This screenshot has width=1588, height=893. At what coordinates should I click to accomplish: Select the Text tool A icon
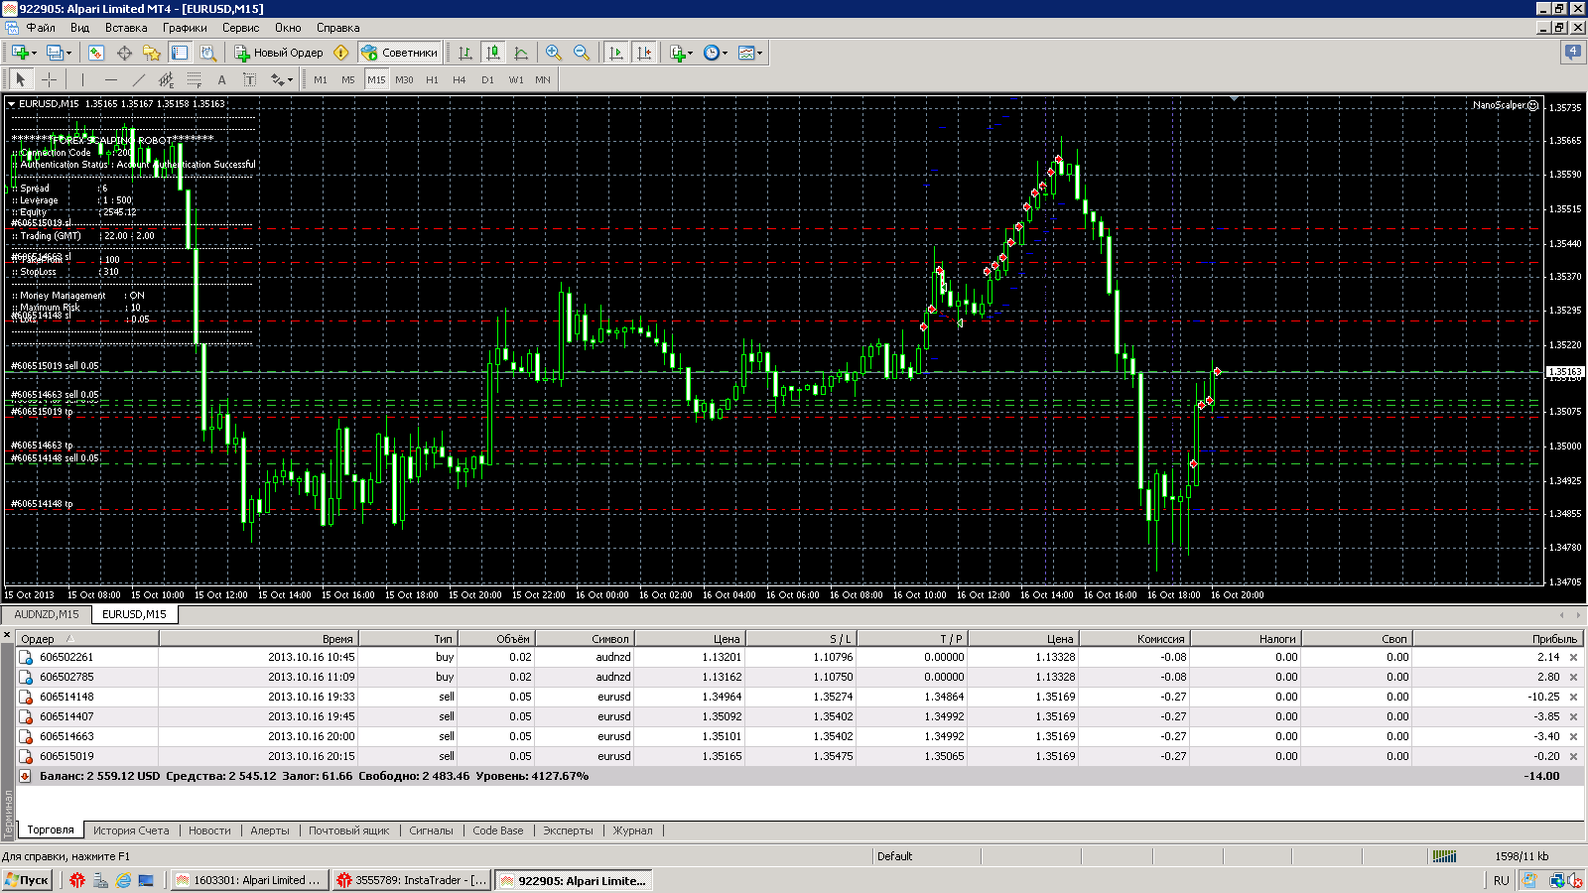221,79
